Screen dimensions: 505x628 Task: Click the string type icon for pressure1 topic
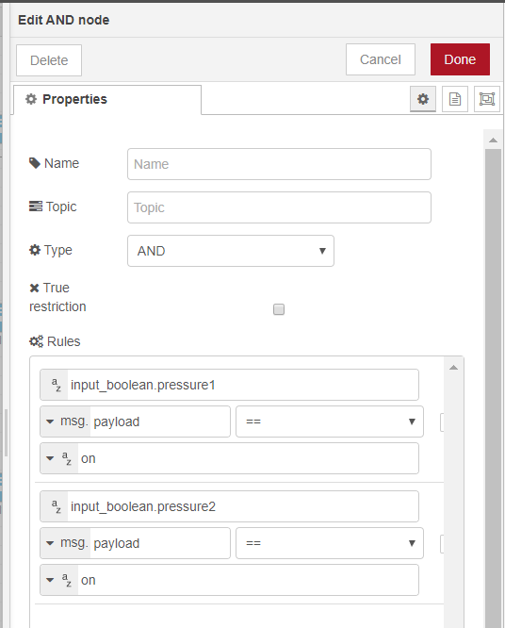point(56,385)
